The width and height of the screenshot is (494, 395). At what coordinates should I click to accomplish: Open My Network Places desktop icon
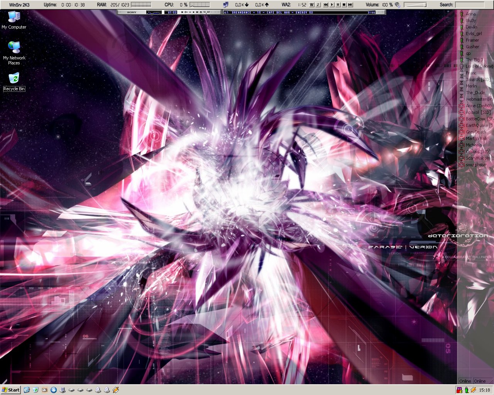[14, 53]
